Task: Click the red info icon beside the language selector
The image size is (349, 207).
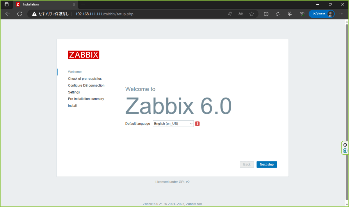Action: 197,123
